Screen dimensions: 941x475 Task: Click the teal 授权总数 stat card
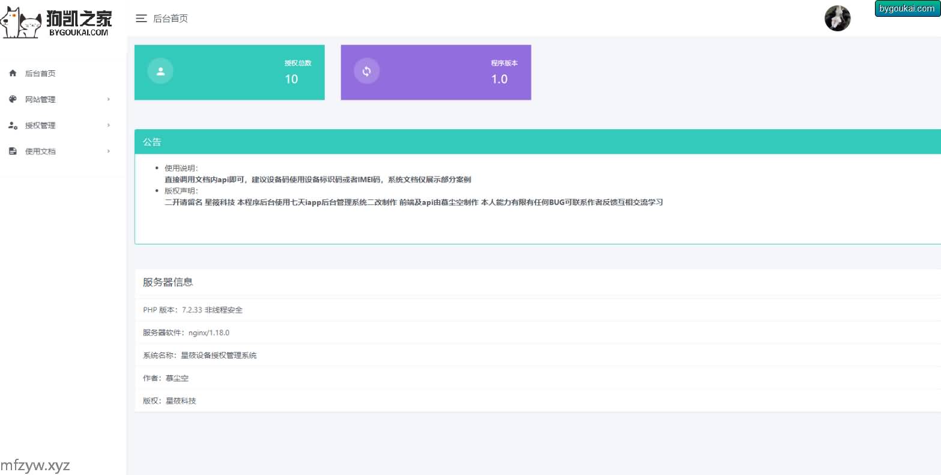point(229,73)
